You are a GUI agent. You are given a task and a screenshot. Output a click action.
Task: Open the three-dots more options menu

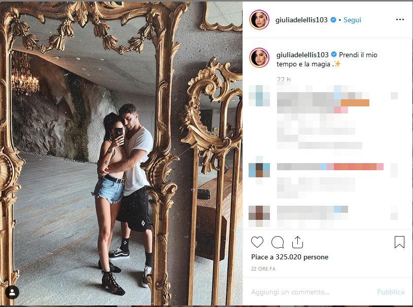(x=400, y=19)
